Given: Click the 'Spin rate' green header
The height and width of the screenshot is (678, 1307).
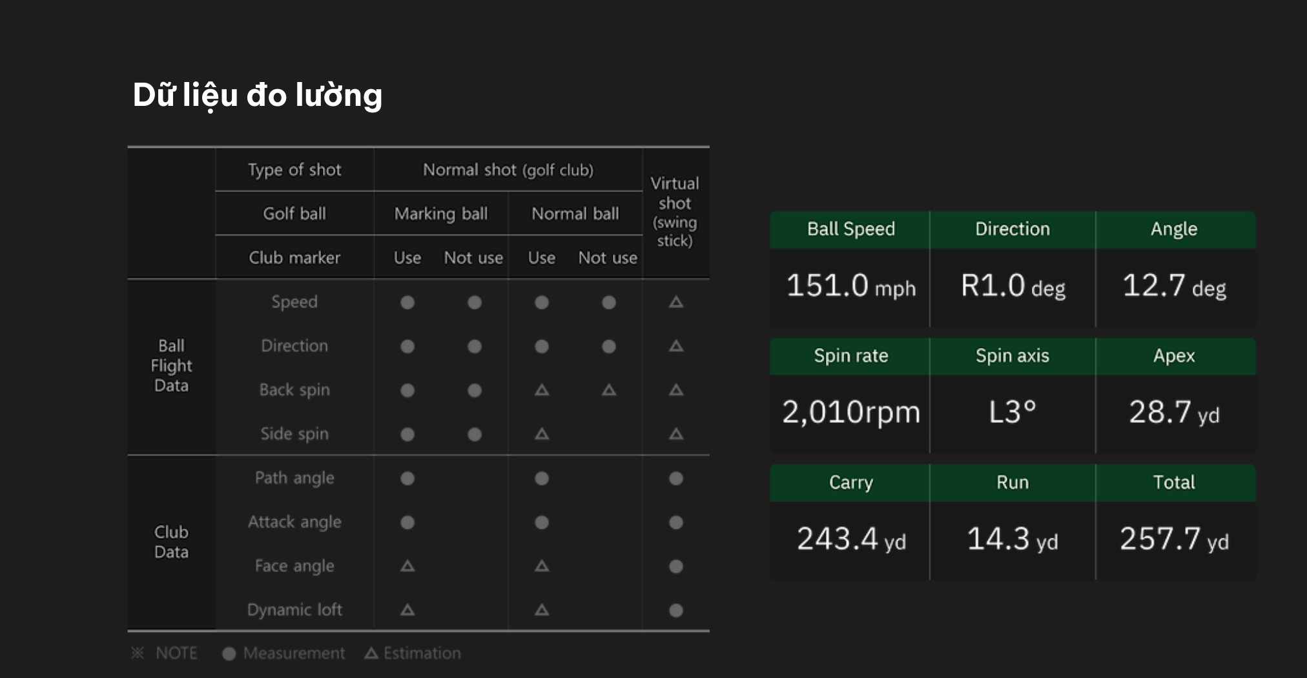Looking at the screenshot, I should pyautogui.click(x=850, y=356).
